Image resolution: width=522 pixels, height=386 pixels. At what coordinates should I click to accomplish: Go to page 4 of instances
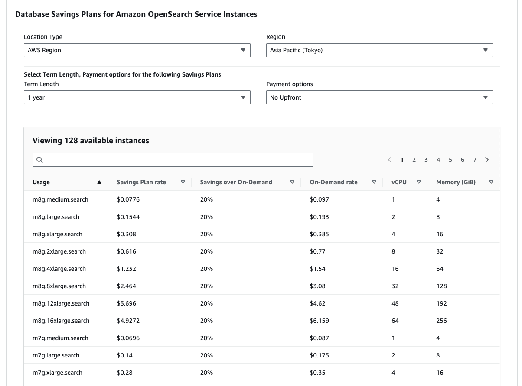[x=438, y=160]
